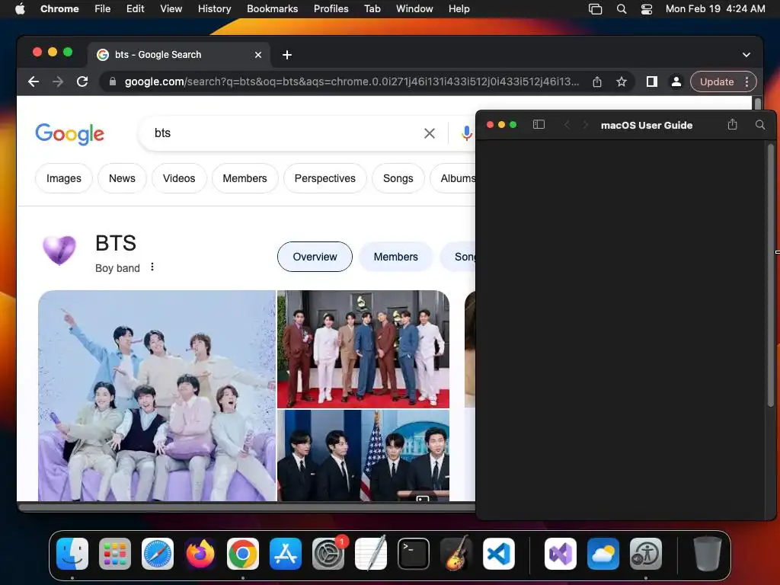Screen dimensions: 780x585
Task: Close the bts Google Search tab
Action: coord(257,55)
